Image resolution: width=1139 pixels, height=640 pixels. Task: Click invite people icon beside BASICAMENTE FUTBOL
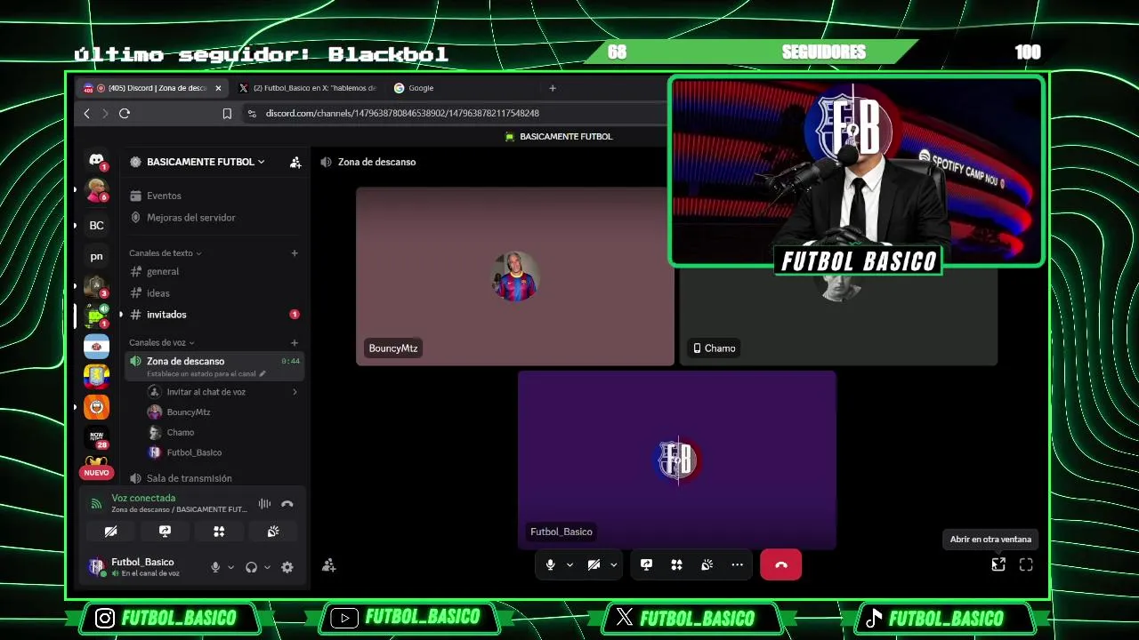tap(295, 162)
